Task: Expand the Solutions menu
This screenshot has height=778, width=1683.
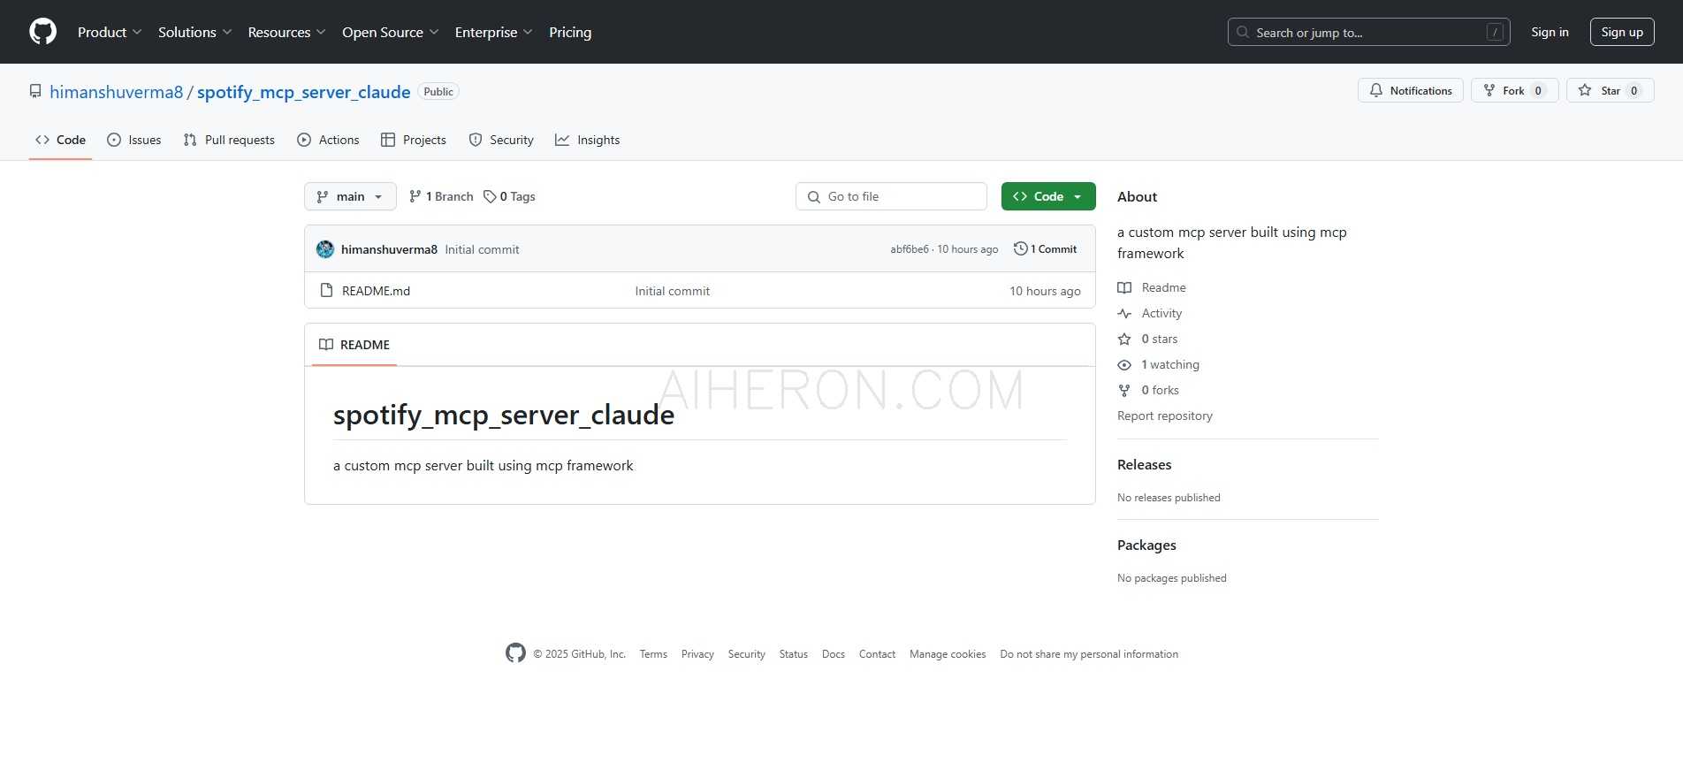Action: click(x=195, y=32)
